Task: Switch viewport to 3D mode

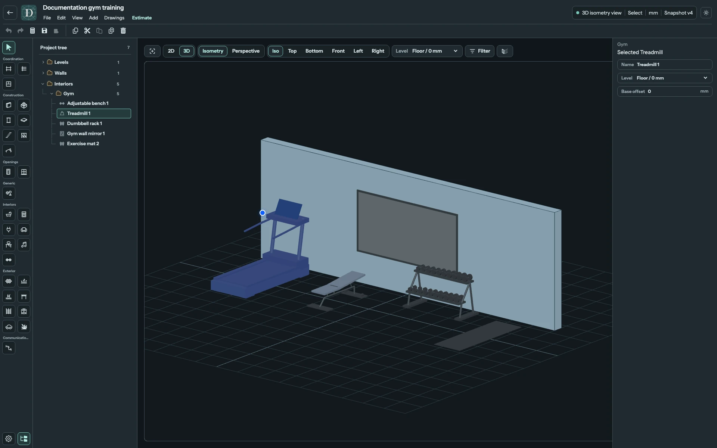Action: [x=187, y=51]
